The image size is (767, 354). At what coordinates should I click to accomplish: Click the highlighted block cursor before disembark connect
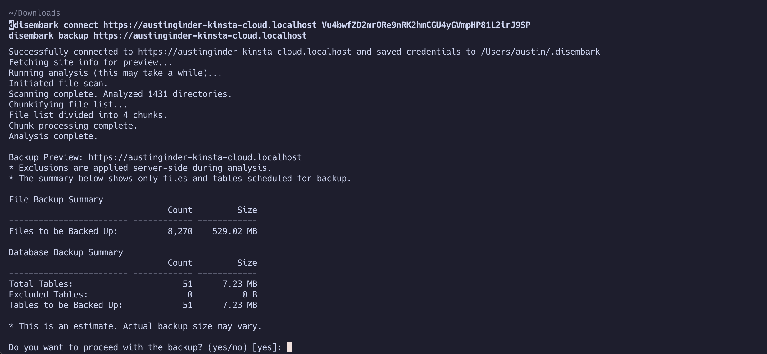[11, 25]
